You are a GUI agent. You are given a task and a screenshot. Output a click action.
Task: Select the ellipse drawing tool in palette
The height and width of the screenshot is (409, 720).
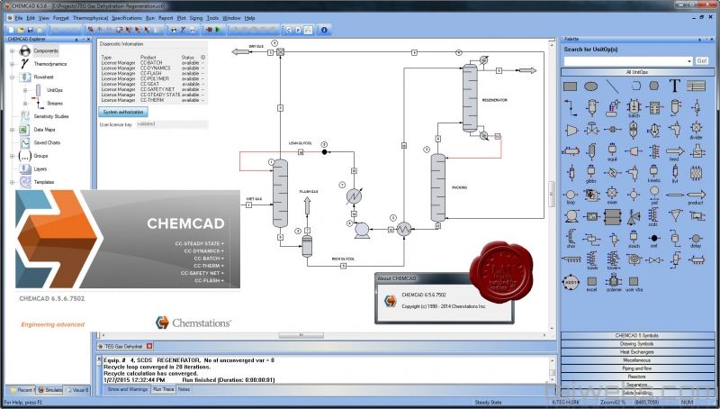pos(589,86)
